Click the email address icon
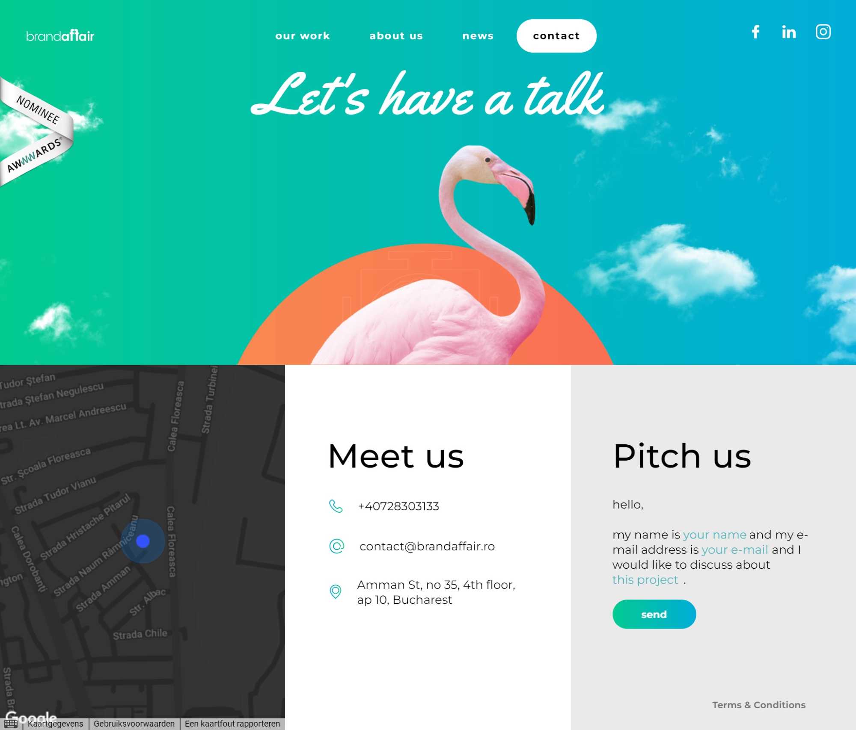 coord(336,546)
